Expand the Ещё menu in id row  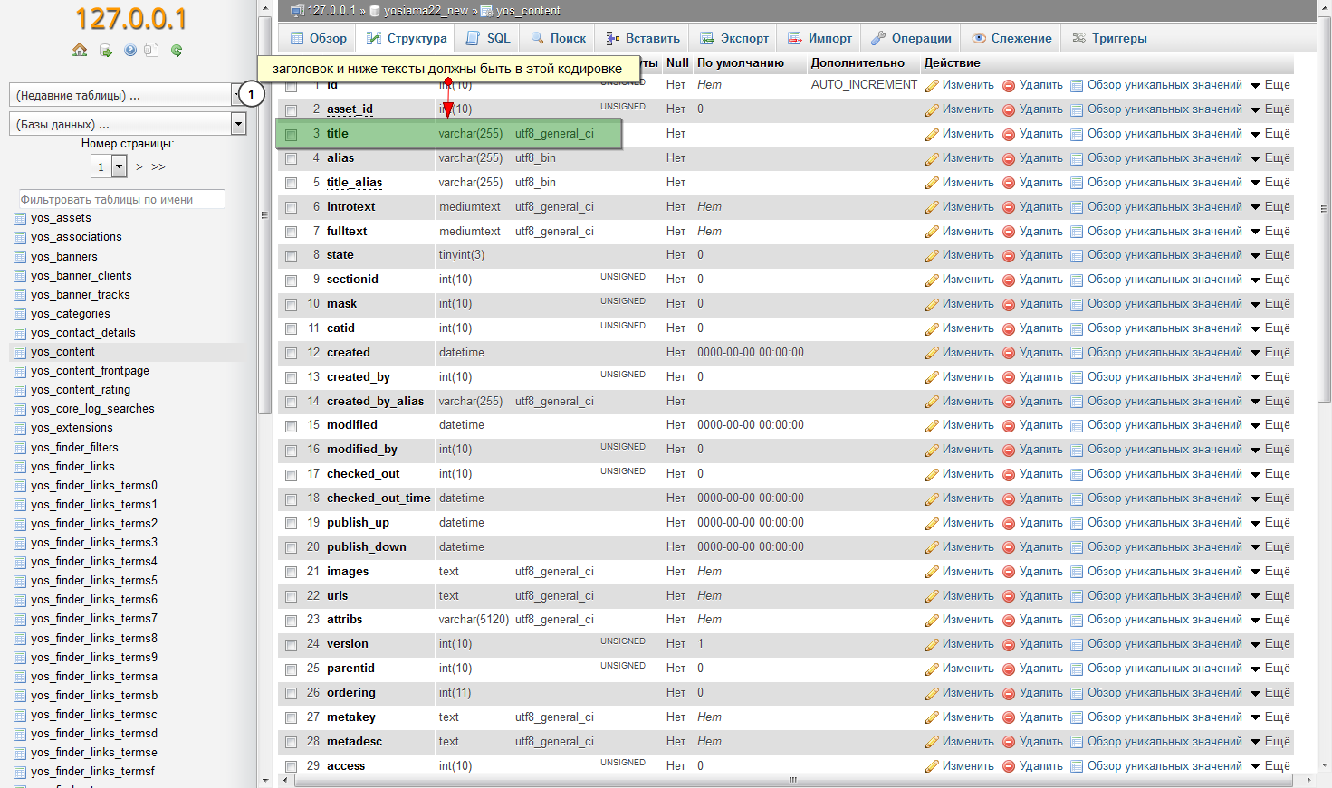coord(1270,85)
